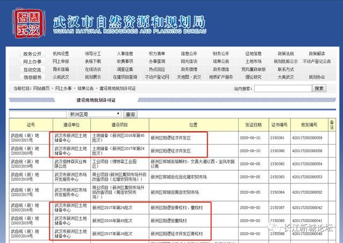Open 大美武汉 link

point(285,77)
